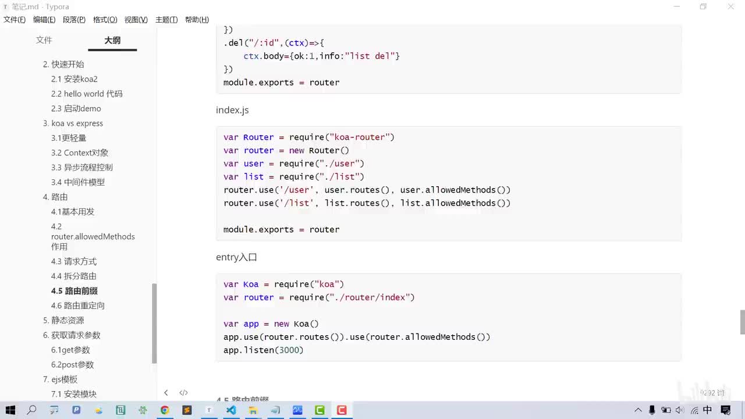This screenshot has width=745, height=419.
Task: Open outline item 4.3 请求方式
Action: (74, 262)
